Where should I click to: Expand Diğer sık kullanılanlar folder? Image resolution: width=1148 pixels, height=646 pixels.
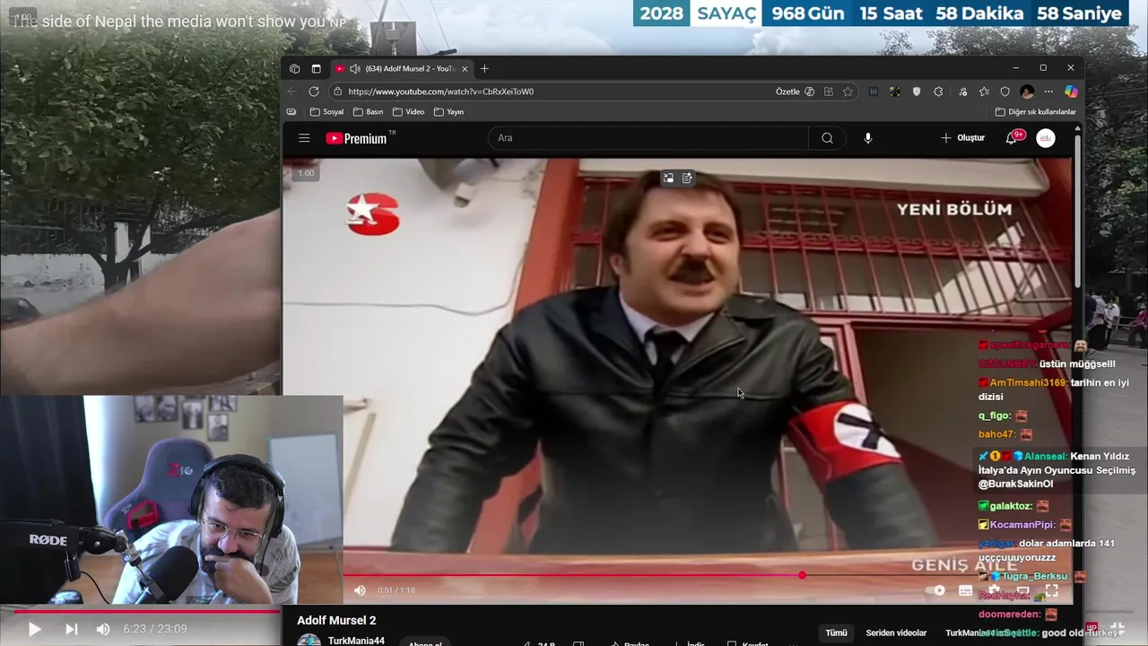1035,112
